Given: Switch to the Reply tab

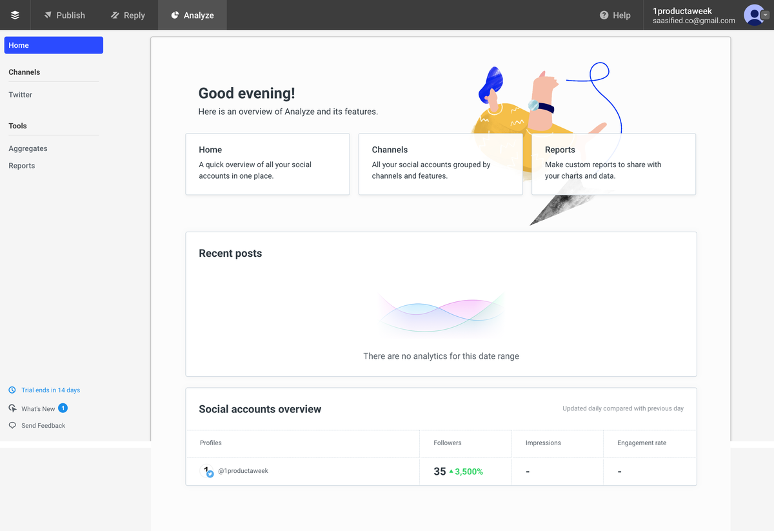Looking at the screenshot, I should coord(128,15).
